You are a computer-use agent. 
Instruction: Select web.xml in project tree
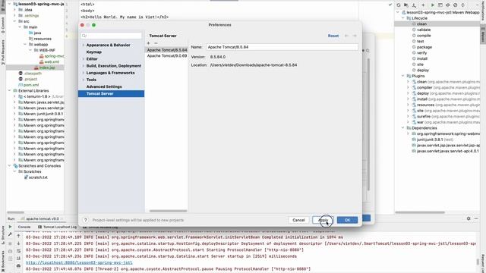(51, 61)
